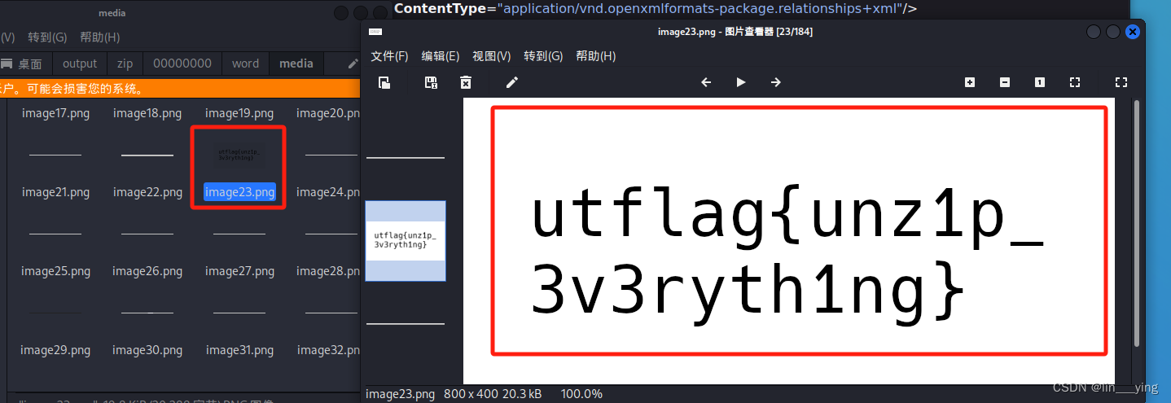The image size is (1171, 403).
Task: Open 帮助(H) menu in image viewer
Action: click(596, 56)
